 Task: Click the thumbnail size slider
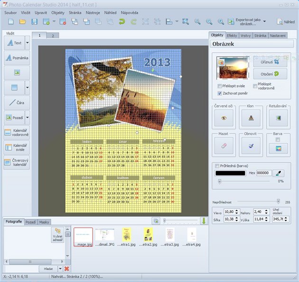pyautogui.click(x=180, y=221)
